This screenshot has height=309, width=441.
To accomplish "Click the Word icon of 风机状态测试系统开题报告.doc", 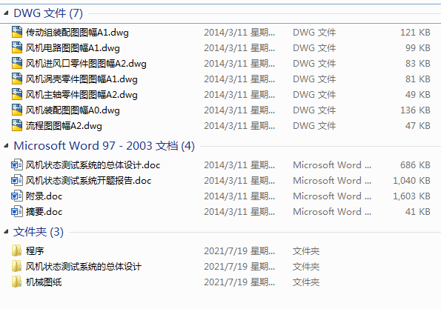I will (x=17, y=181).
